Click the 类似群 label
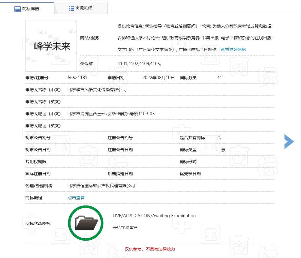Image resolution: width=301 pixels, height=258 pixels. click(86, 64)
